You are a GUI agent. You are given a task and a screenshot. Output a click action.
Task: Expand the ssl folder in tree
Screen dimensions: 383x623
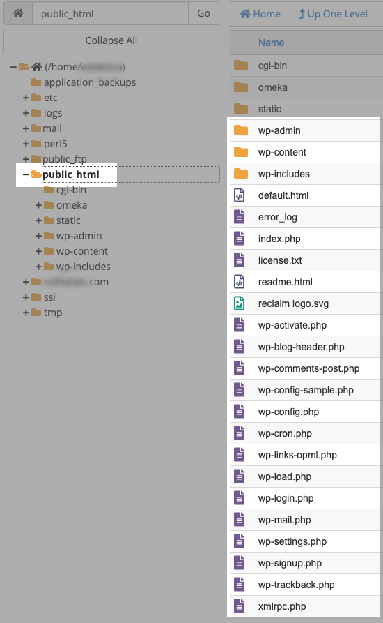click(26, 297)
